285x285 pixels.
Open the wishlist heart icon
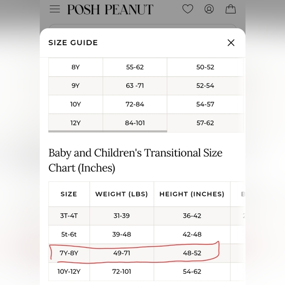pyautogui.click(x=188, y=9)
